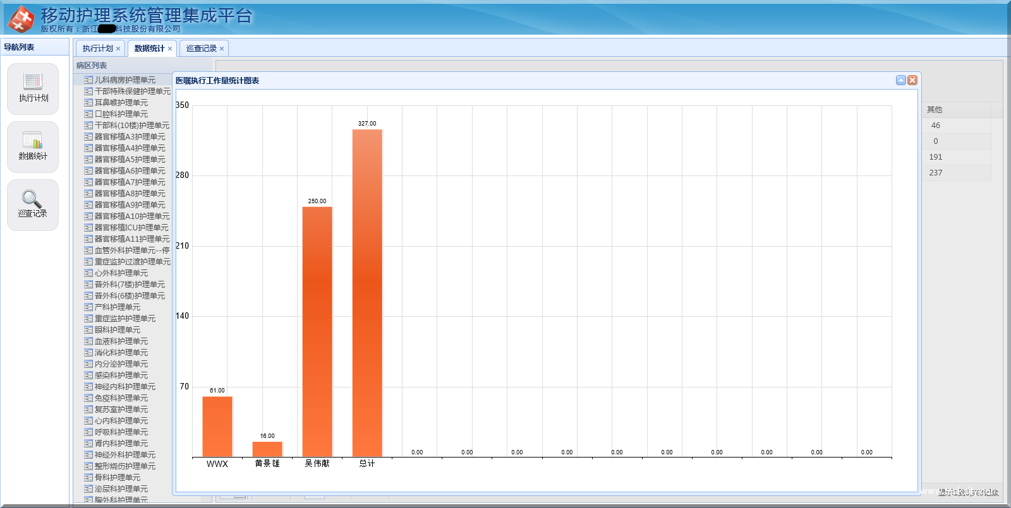Select 器官移植ICU护理单元 ward
This screenshot has width=1011, height=508.
pyautogui.click(x=131, y=228)
